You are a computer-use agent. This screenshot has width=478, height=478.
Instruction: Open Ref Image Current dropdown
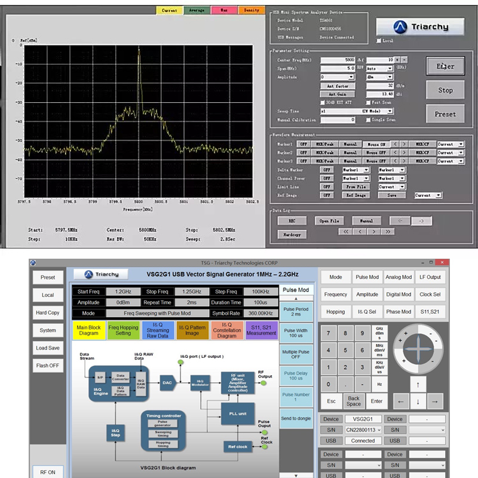point(439,195)
